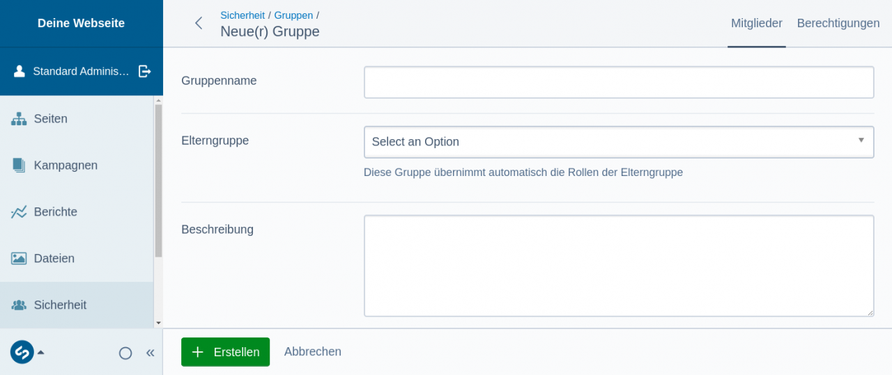Click the Seiten sitemap icon
This screenshot has width=892, height=375.
pos(19,119)
